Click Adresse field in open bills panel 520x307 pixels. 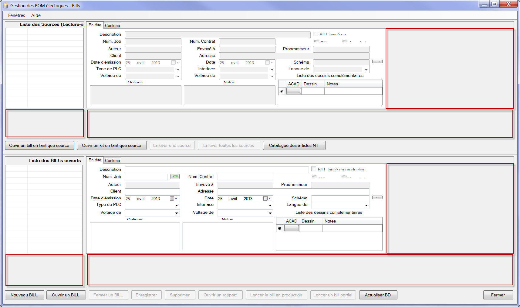[x=293, y=191]
